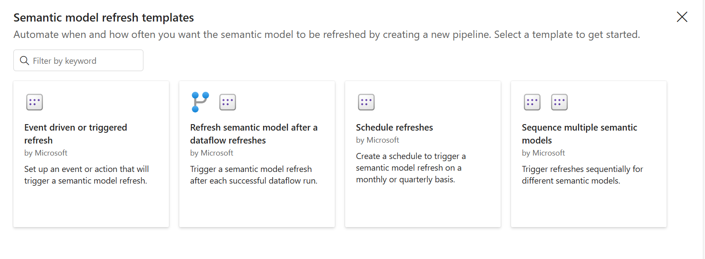Screen dimensions: 705x259
Task: Click 'Trigger refreshes sequentially' description text
Action: (x=582, y=175)
